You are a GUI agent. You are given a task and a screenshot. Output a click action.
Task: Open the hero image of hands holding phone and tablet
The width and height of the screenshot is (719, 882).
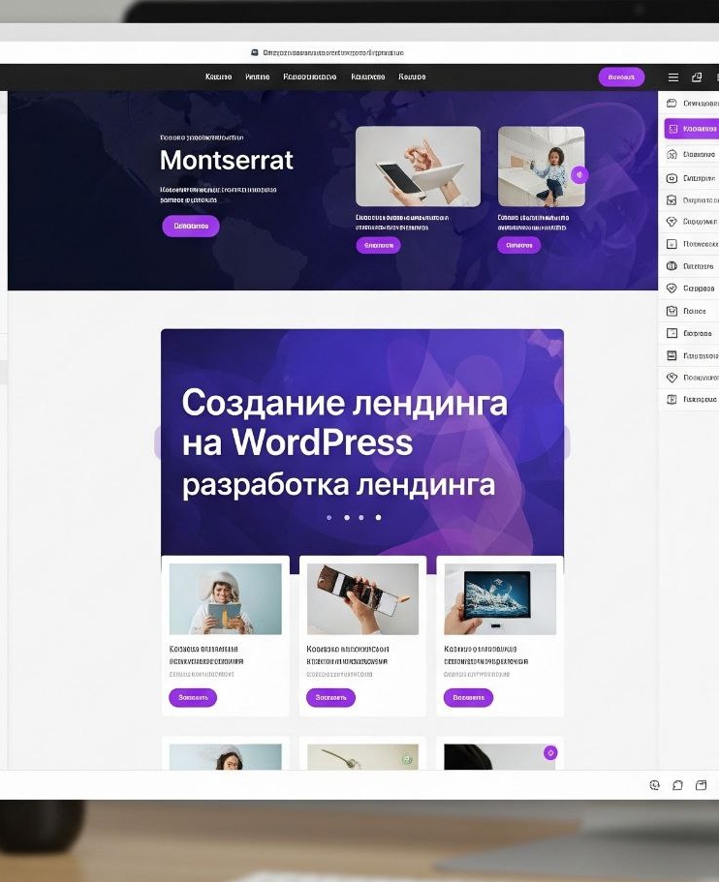[418, 167]
